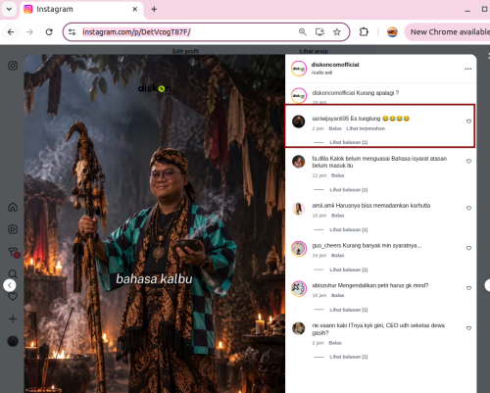Create new post with plus icon
Viewport: 490px width, 393px height.
[13, 319]
